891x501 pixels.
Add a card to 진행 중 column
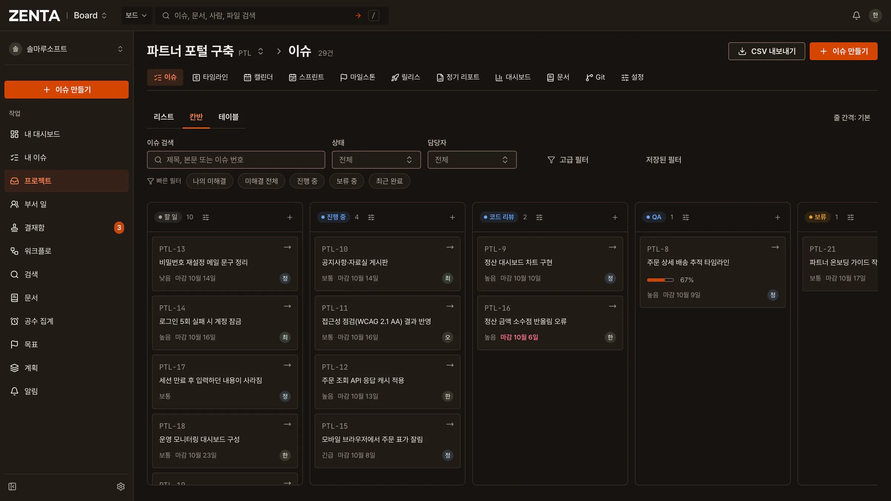pyautogui.click(x=453, y=217)
